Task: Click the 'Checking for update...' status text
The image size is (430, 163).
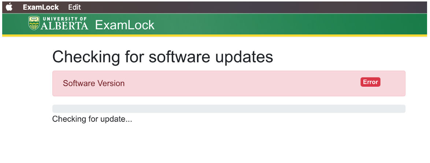Action: tap(92, 119)
